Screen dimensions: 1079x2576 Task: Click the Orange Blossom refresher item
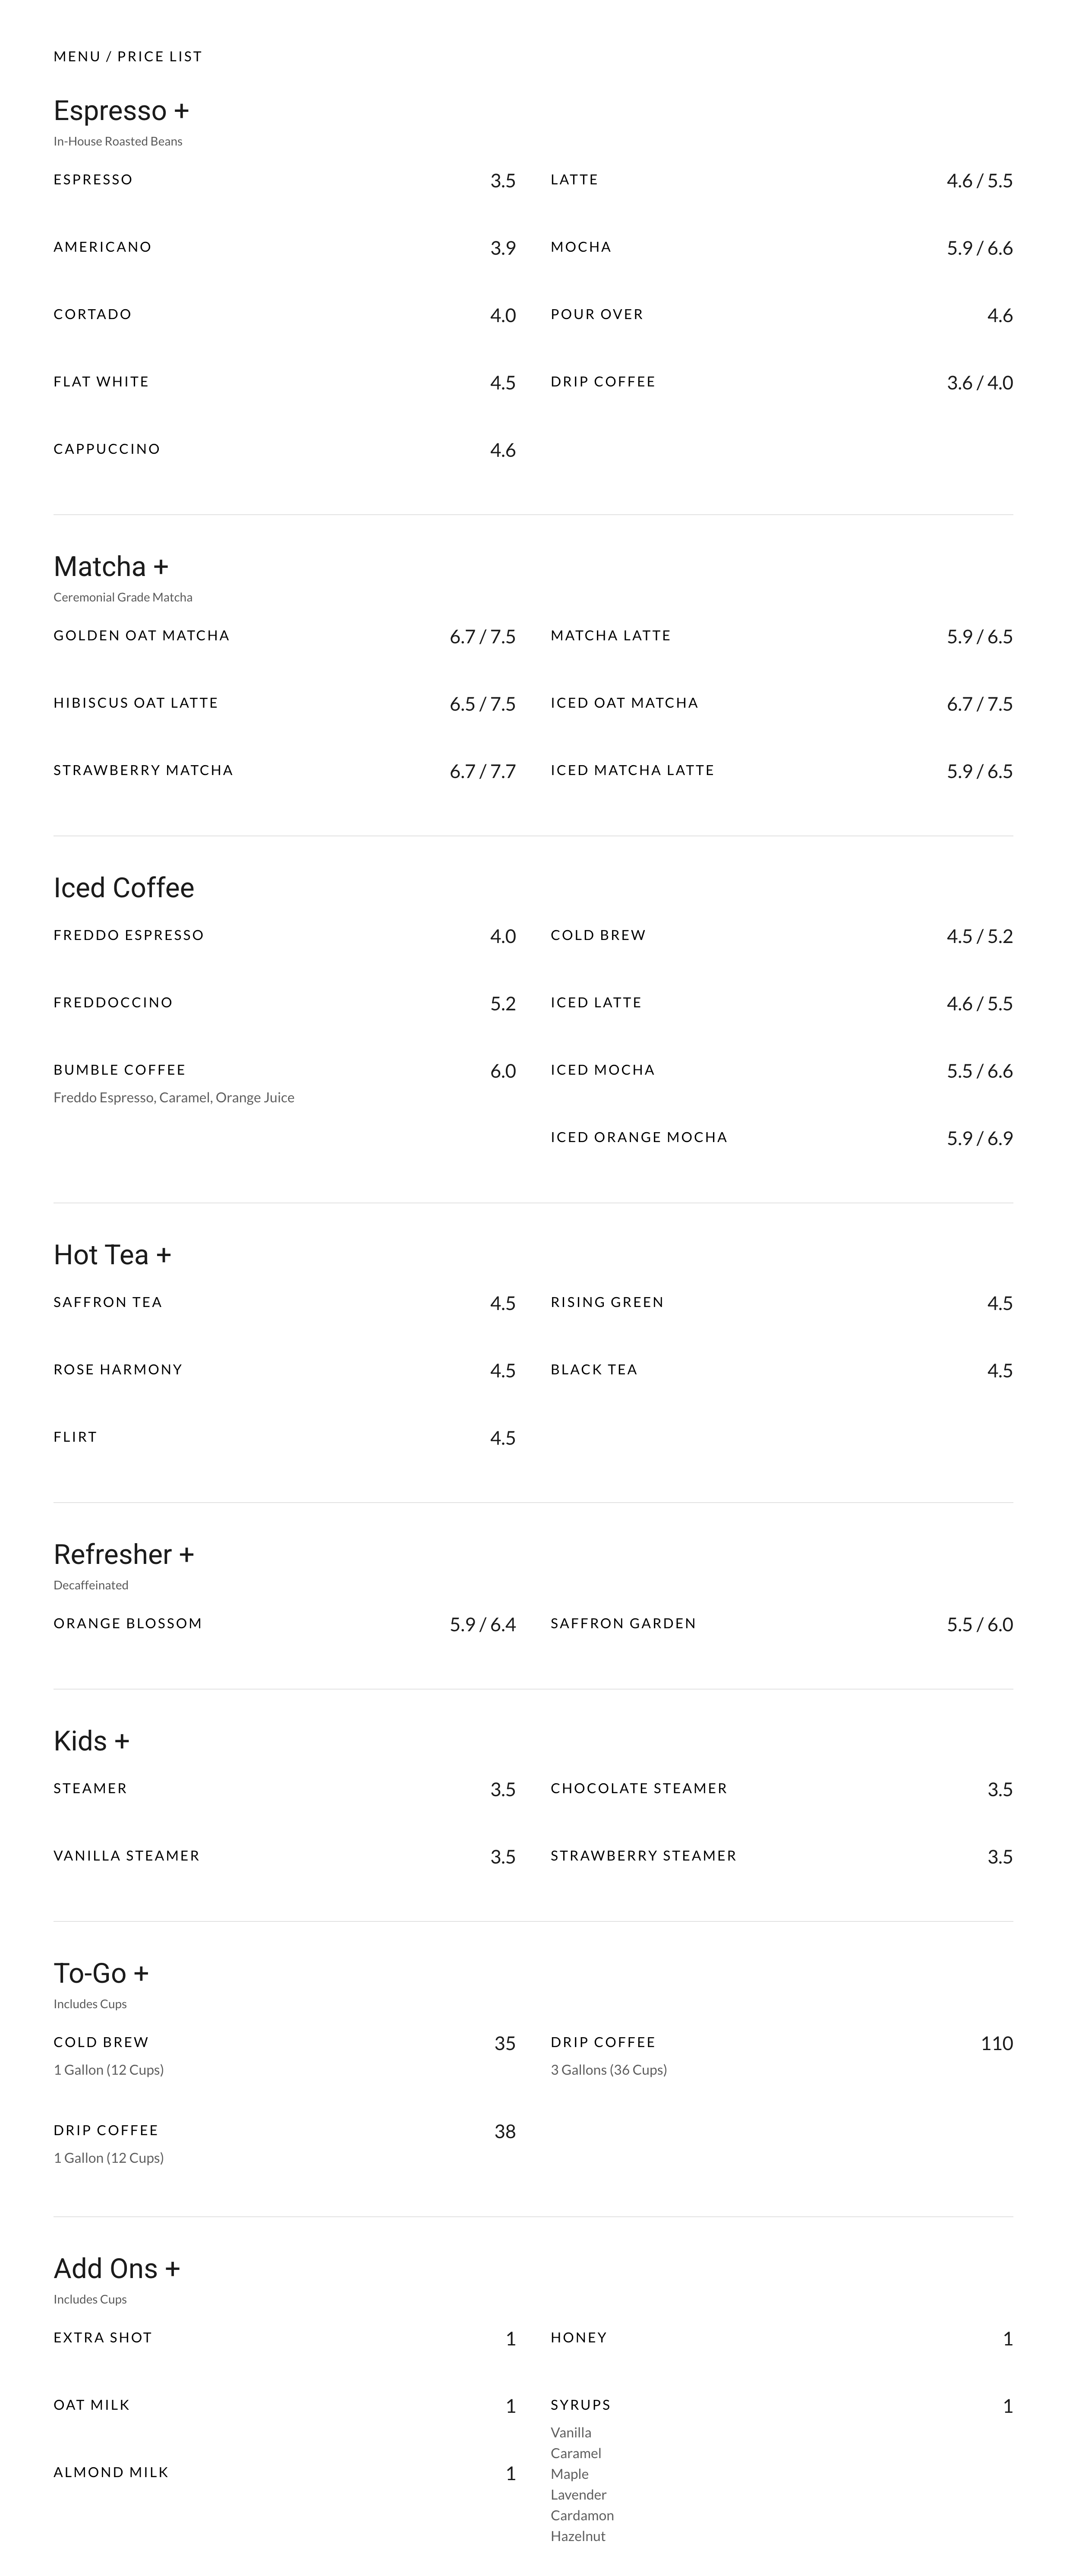point(128,1624)
